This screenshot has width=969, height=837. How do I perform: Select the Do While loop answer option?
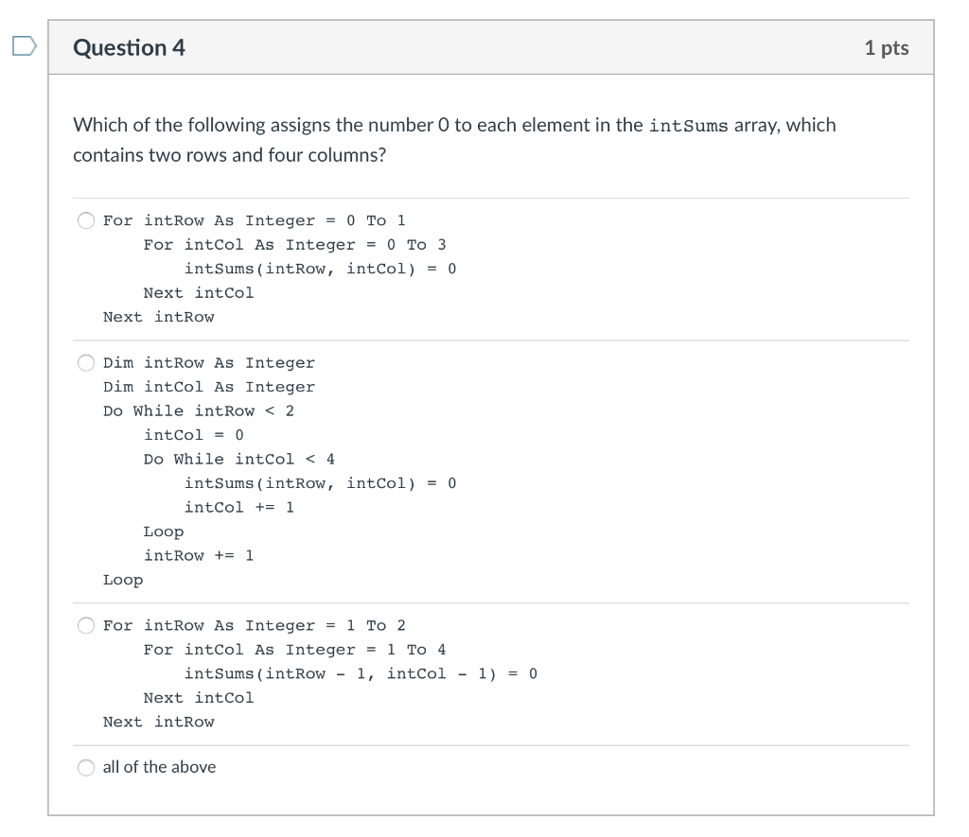coord(85,362)
